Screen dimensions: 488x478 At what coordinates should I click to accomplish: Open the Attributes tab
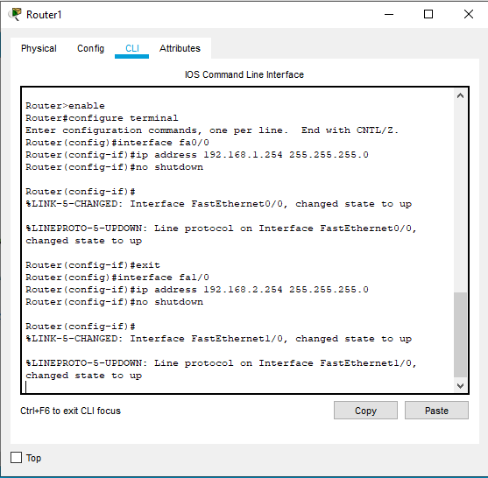pos(180,48)
